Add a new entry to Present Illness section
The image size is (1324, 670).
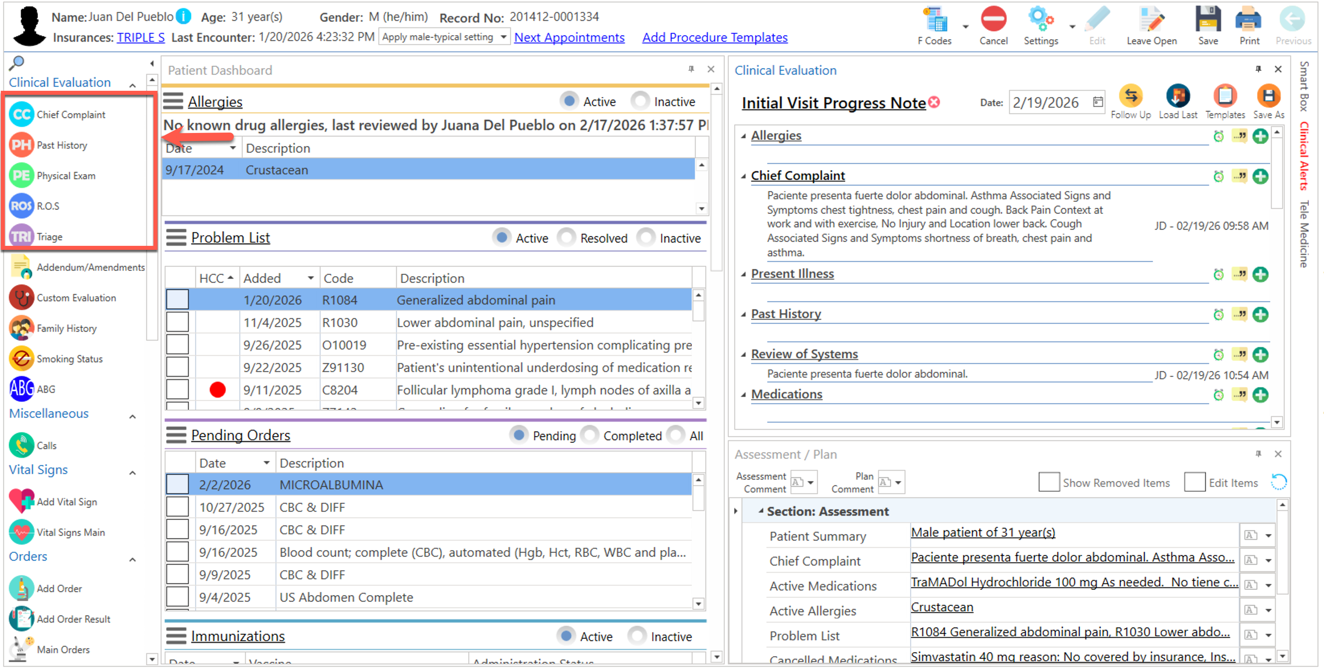point(1260,274)
